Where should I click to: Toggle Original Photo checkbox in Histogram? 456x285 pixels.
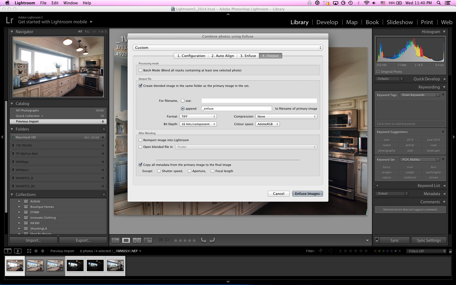pyautogui.click(x=378, y=72)
